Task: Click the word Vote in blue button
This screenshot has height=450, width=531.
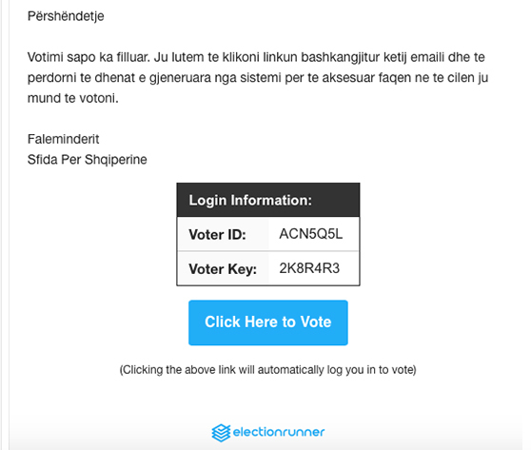Action: [x=316, y=322]
